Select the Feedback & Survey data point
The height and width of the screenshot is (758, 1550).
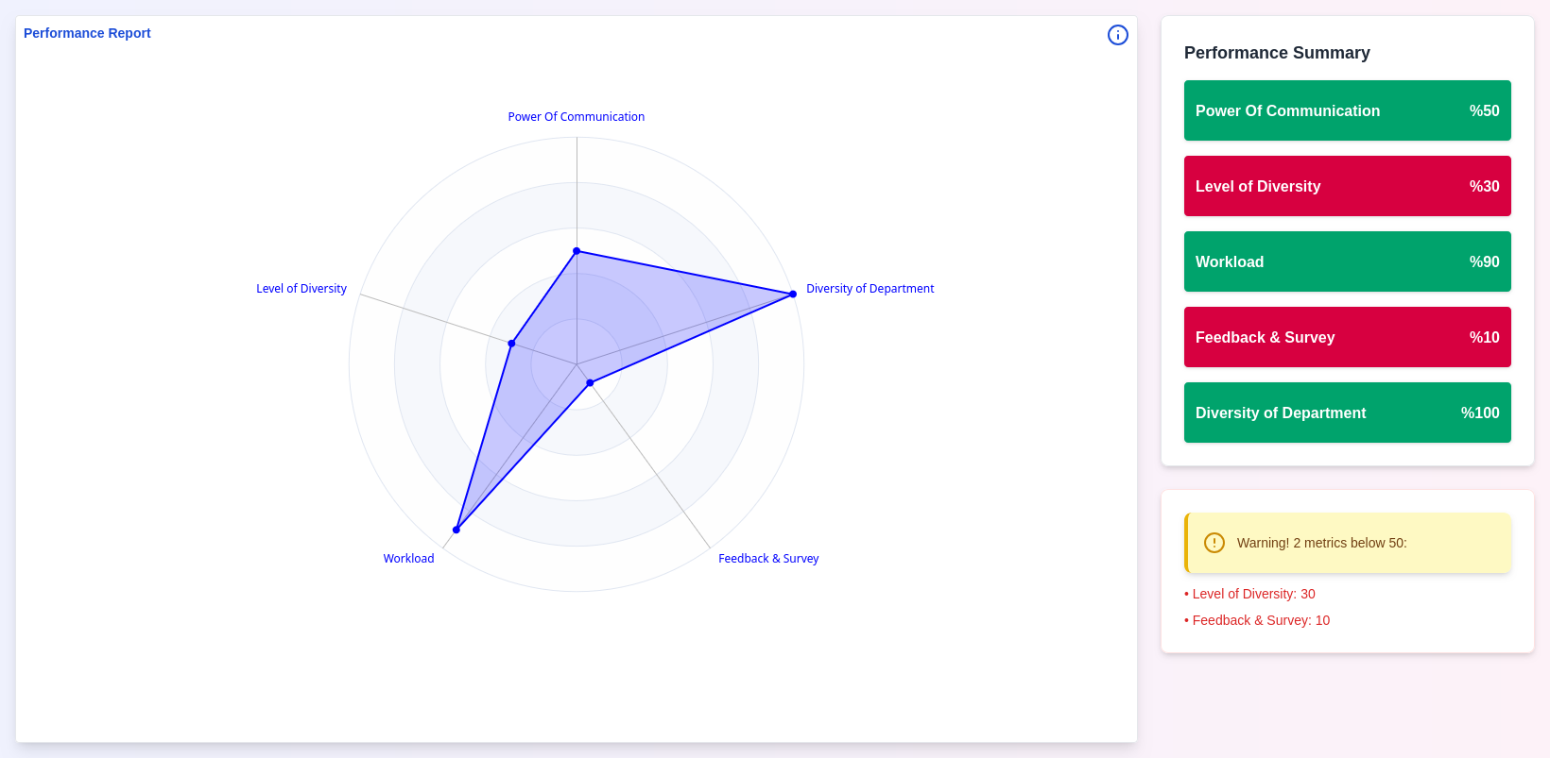[590, 382]
